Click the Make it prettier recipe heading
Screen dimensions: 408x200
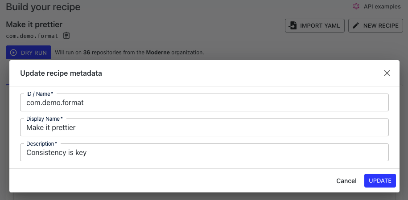point(34,24)
